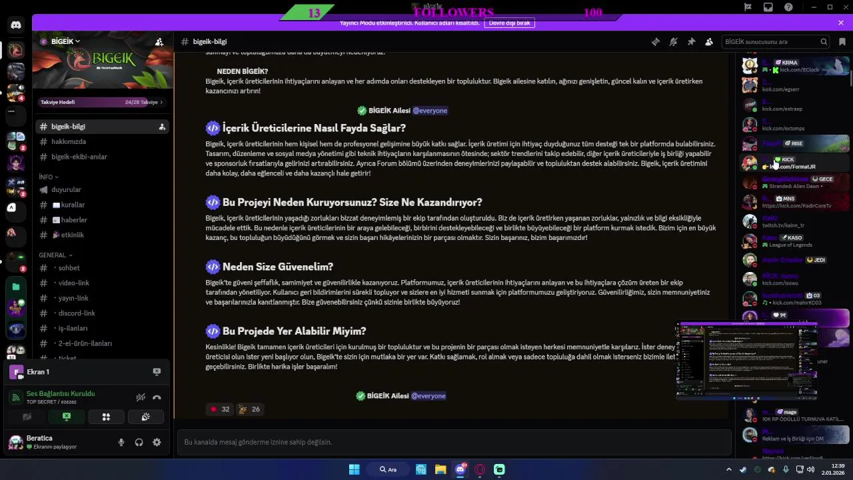Open pinned messages icon
The width and height of the screenshot is (853, 480).
click(x=691, y=41)
